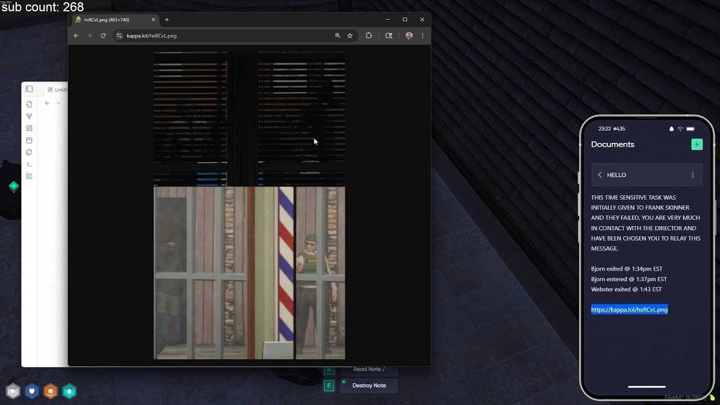Click the Documents heading on the phone
The width and height of the screenshot is (720, 405).
coord(613,145)
